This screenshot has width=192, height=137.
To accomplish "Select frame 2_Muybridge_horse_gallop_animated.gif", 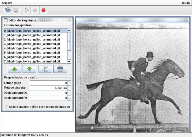I will click(36, 40).
